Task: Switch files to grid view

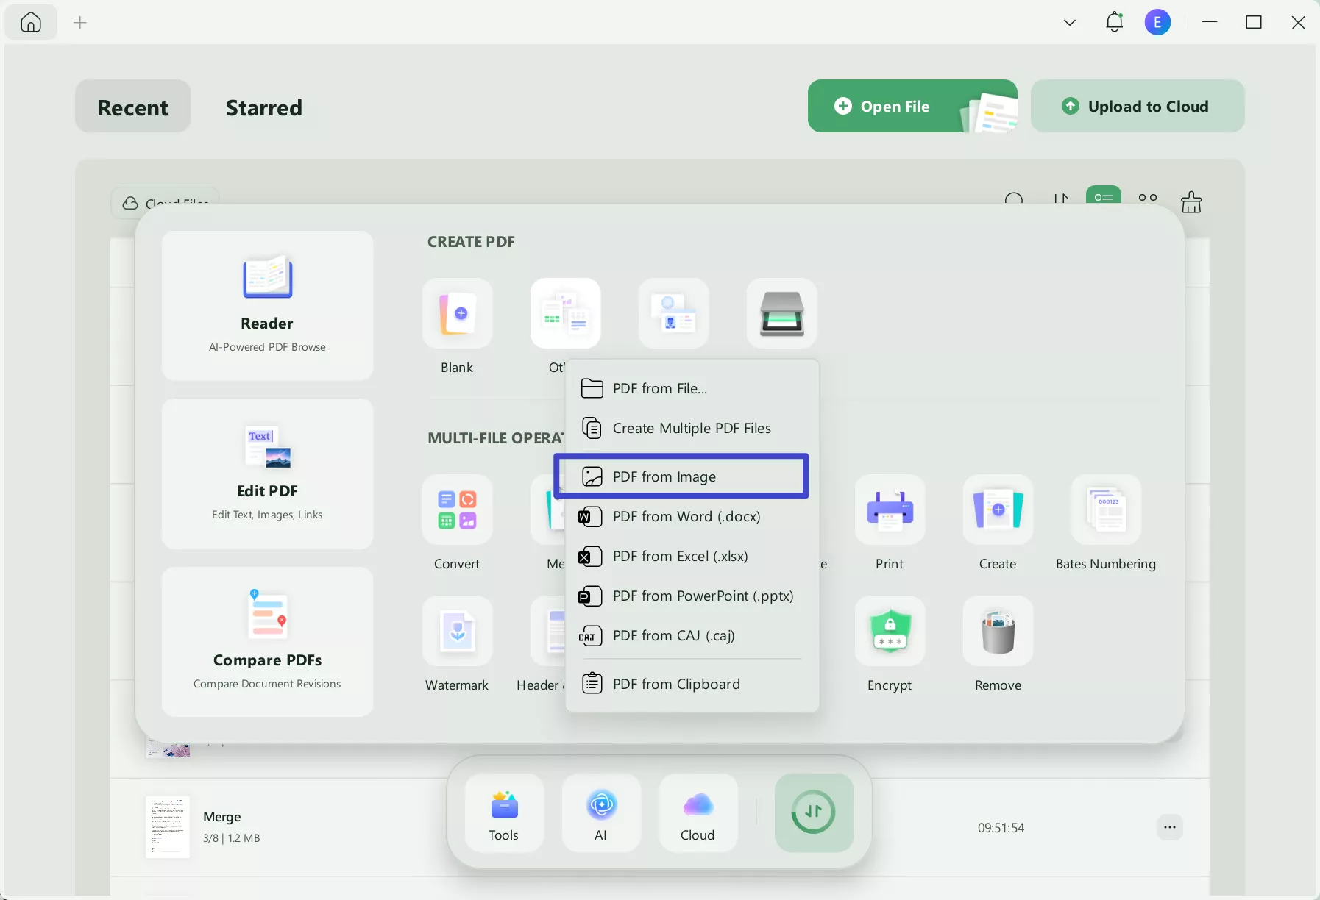Action: point(1147,199)
